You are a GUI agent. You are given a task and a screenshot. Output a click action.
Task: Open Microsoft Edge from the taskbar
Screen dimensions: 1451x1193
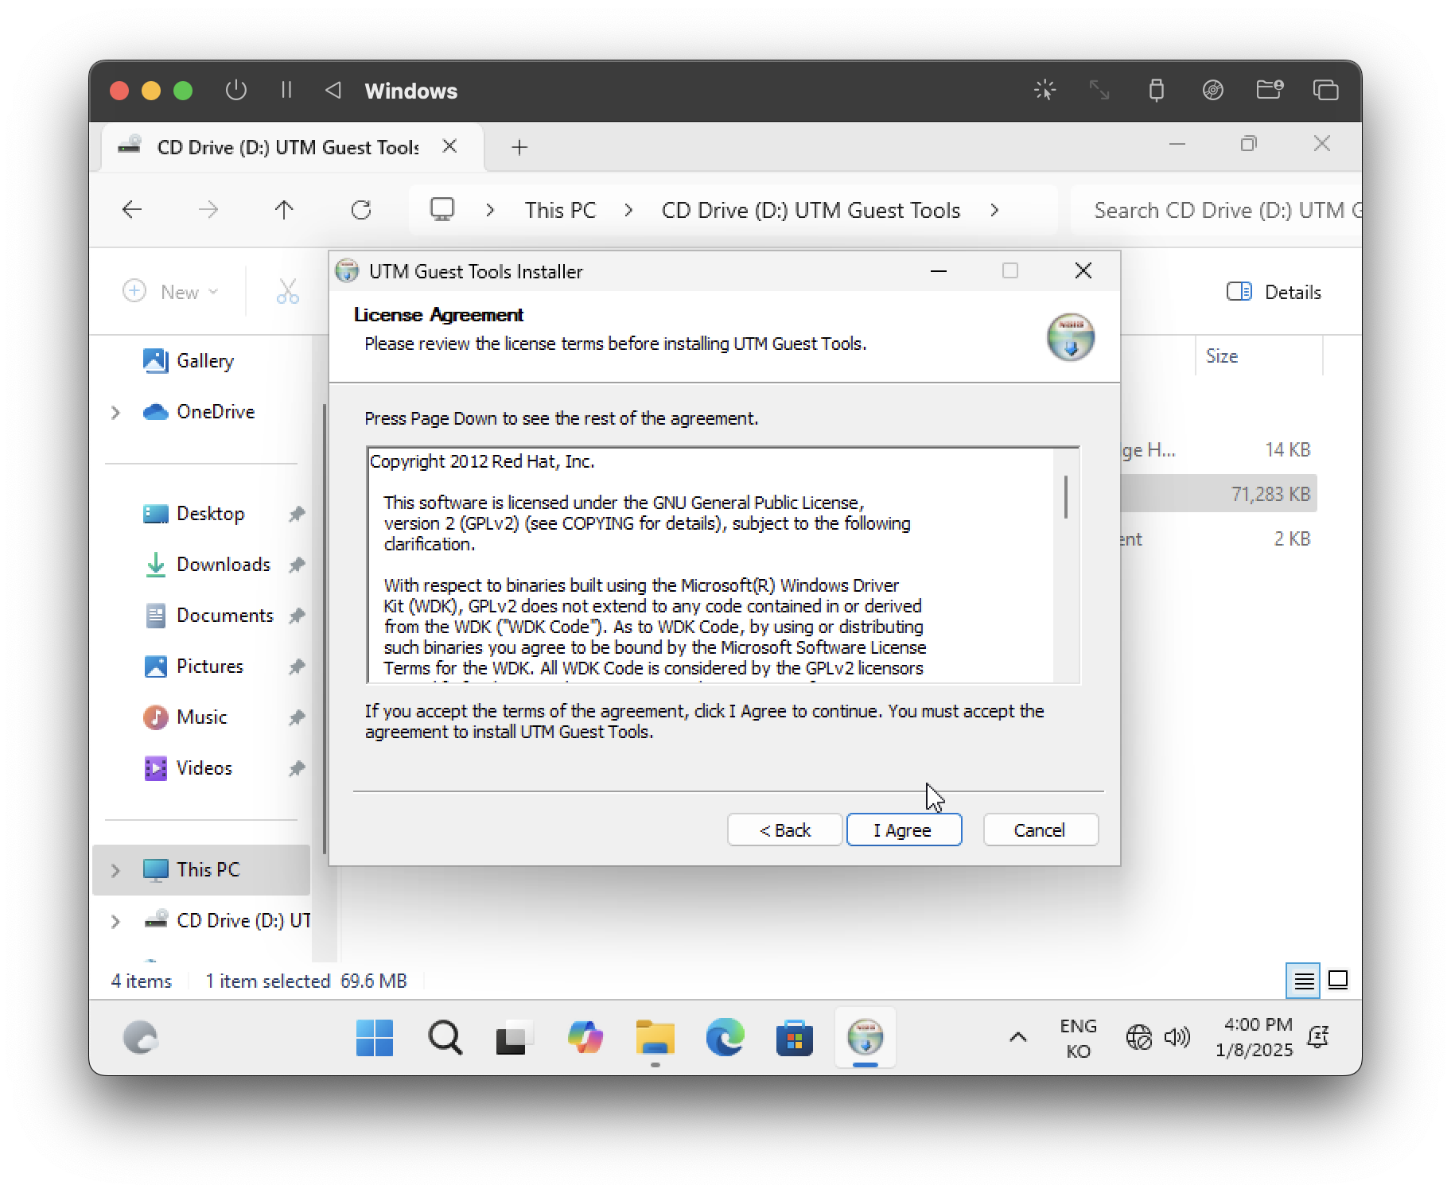pos(725,1037)
